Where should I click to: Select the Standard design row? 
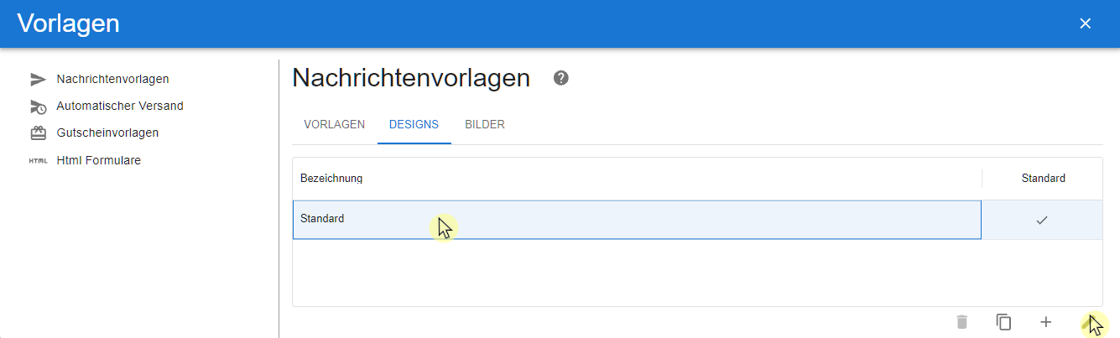(697, 220)
